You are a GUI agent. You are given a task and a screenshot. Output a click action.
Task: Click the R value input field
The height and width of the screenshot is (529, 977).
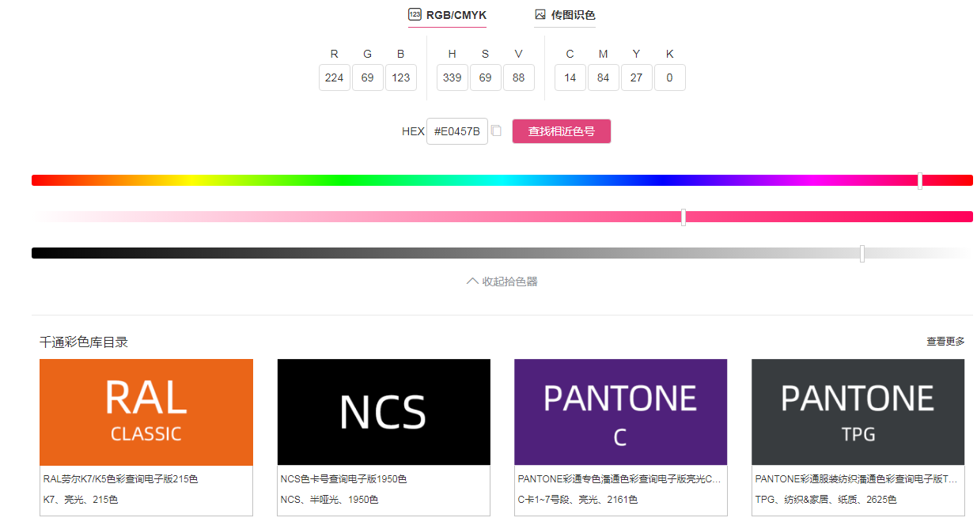pos(334,77)
